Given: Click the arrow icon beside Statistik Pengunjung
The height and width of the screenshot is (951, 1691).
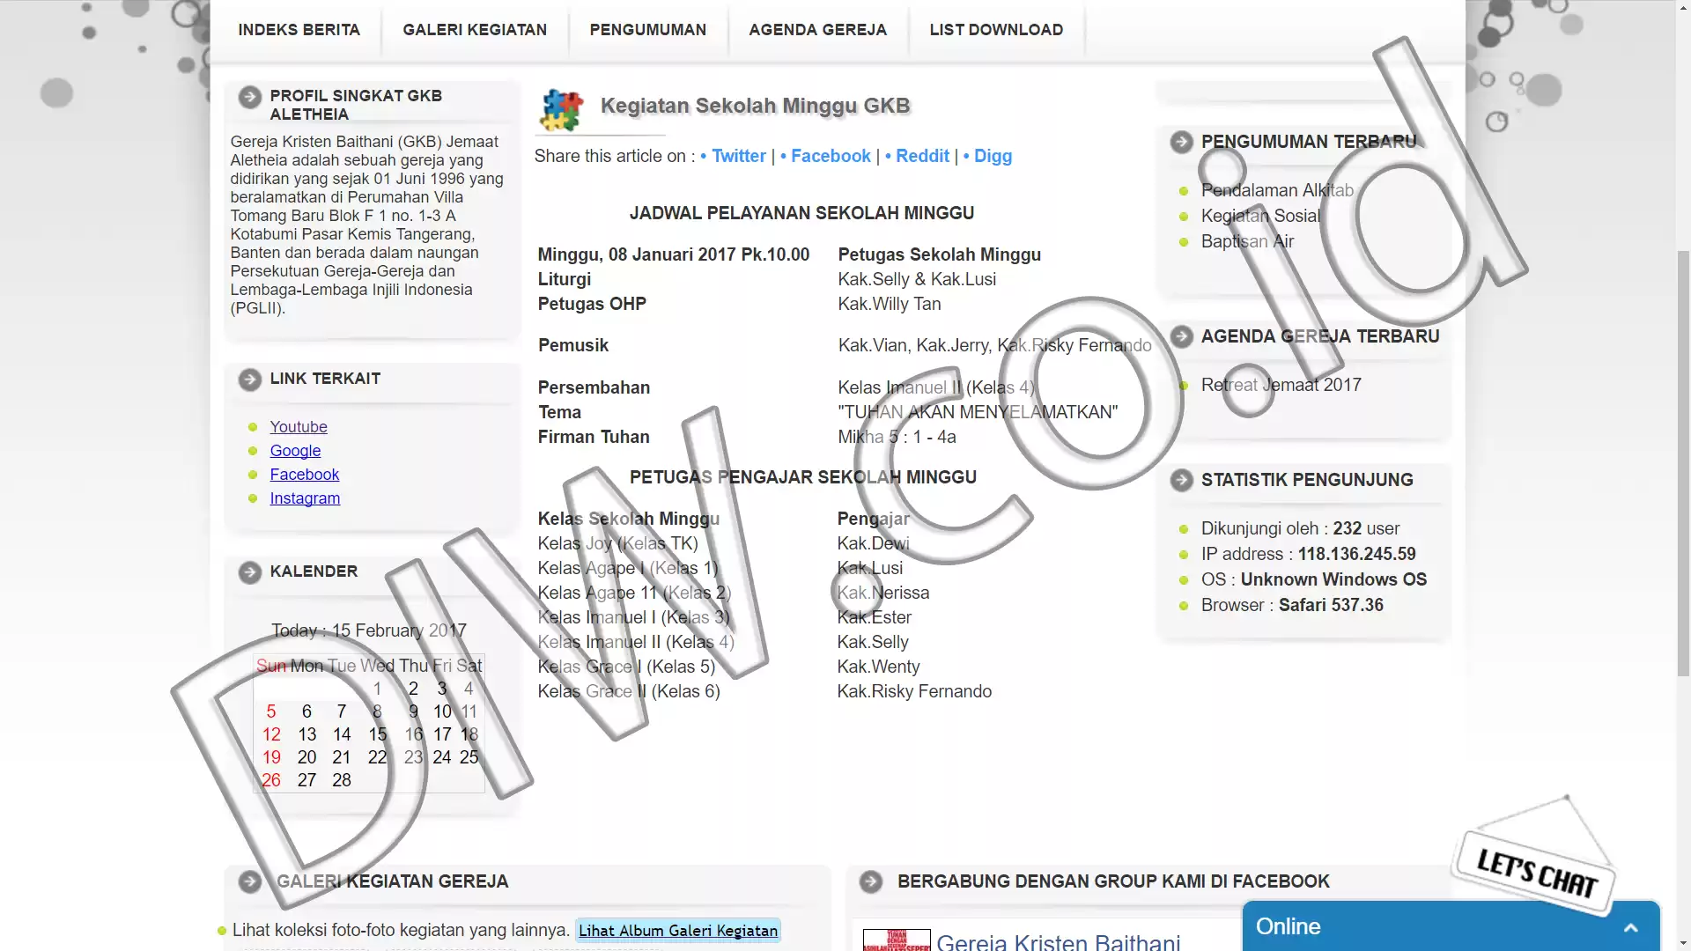Looking at the screenshot, I should 1182,480.
